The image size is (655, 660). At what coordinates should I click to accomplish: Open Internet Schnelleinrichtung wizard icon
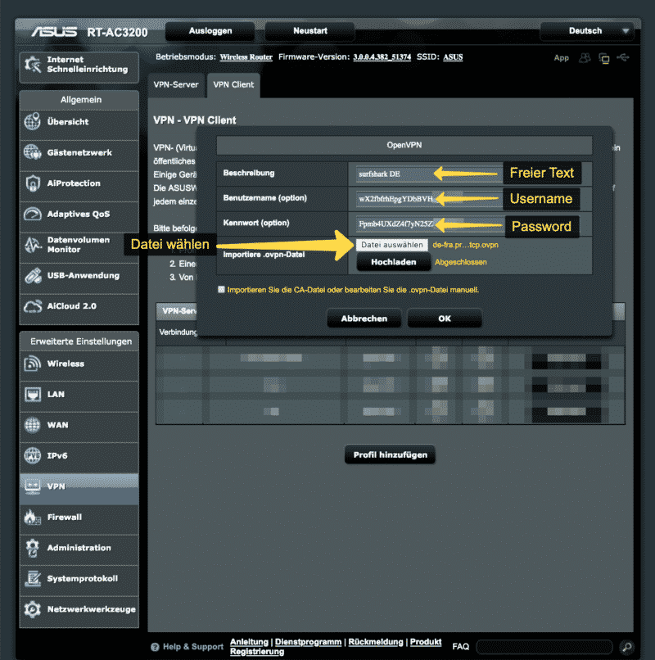(33, 65)
